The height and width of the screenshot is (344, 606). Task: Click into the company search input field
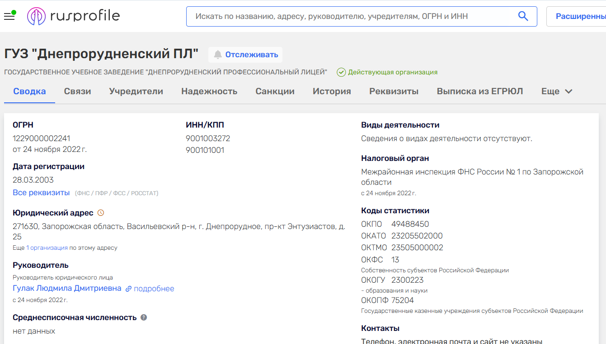click(352, 16)
